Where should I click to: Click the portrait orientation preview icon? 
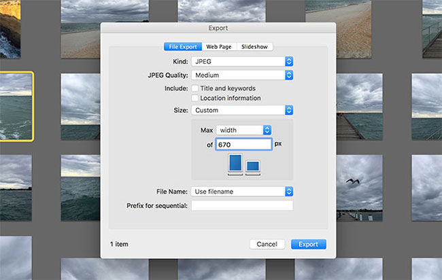(x=235, y=163)
